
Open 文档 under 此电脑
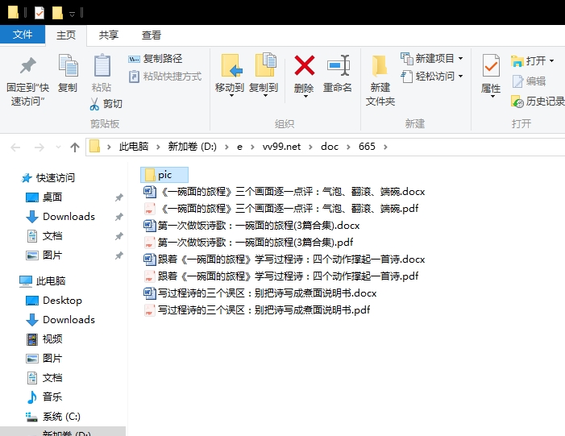pos(44,378)
